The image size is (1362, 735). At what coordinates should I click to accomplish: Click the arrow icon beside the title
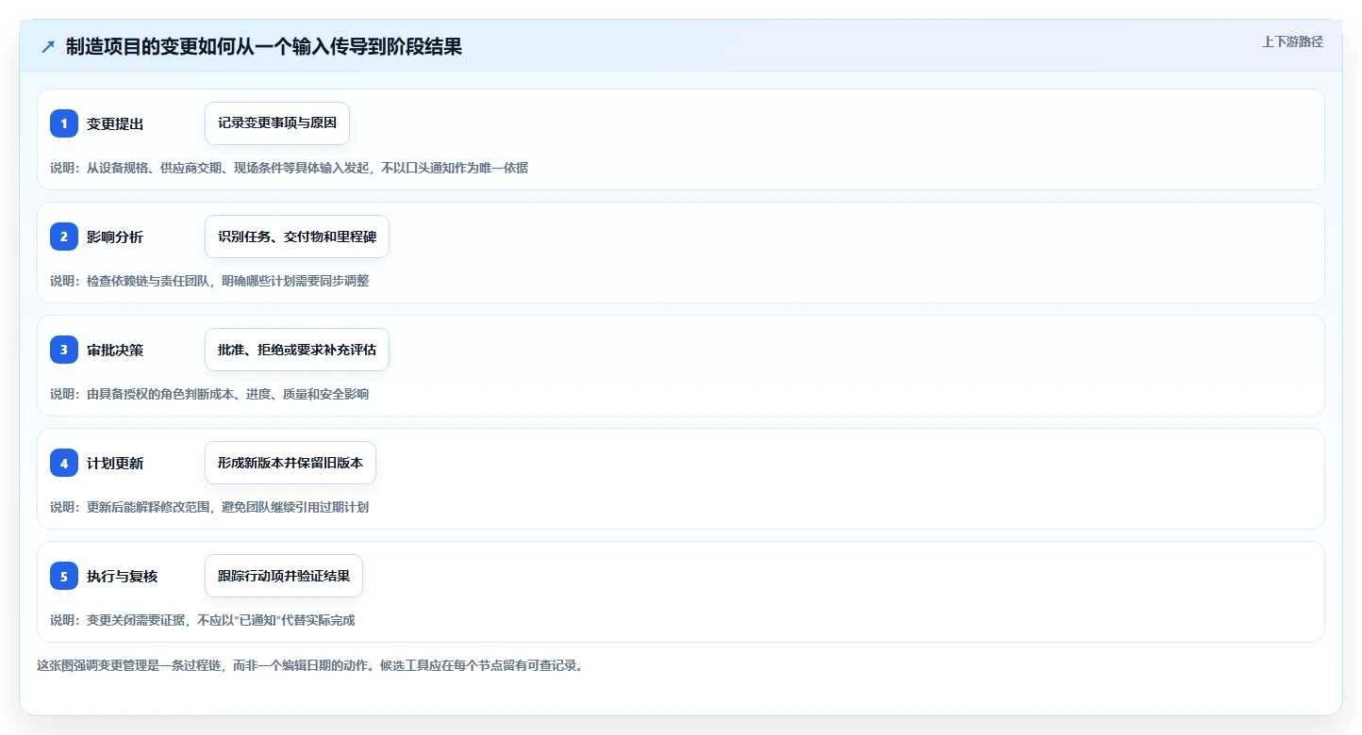47,46
